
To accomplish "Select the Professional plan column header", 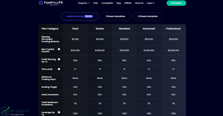I will point(173,29).
